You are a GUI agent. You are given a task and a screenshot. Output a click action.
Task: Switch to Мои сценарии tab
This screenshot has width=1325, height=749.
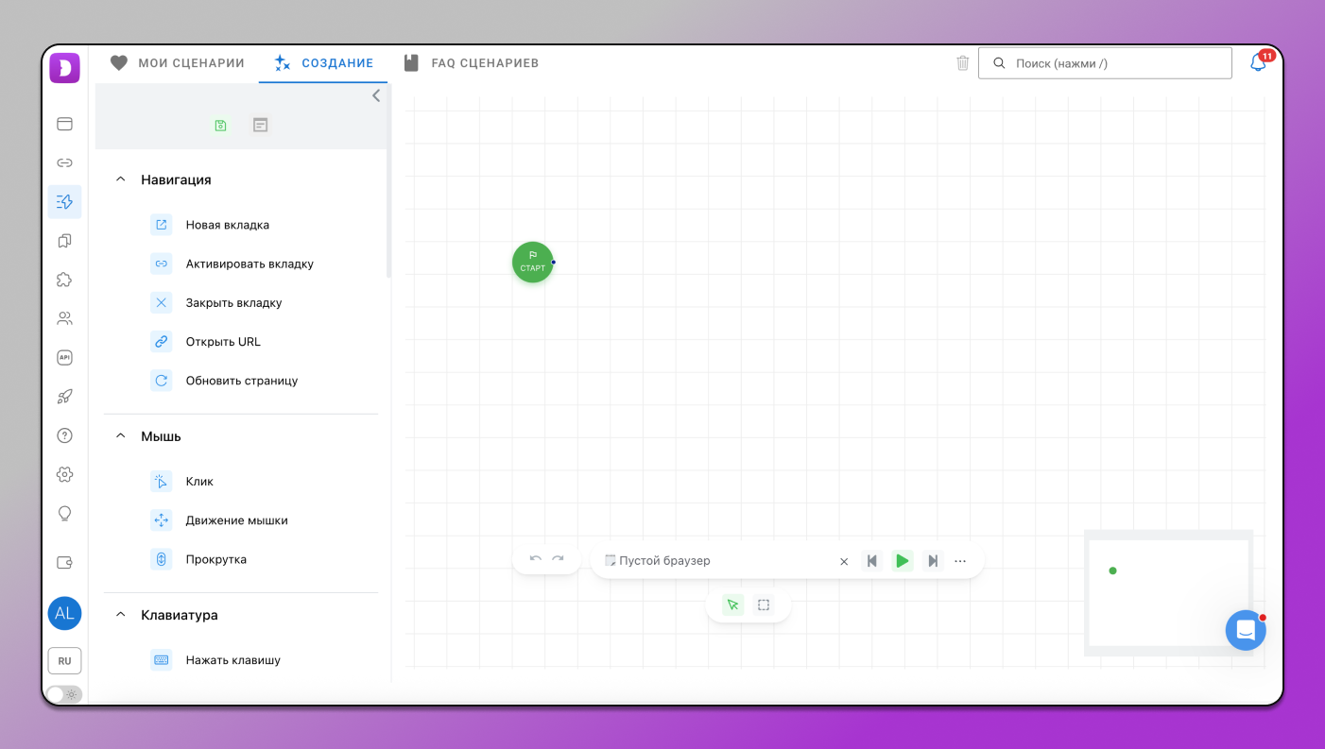(x=178, y=63)
